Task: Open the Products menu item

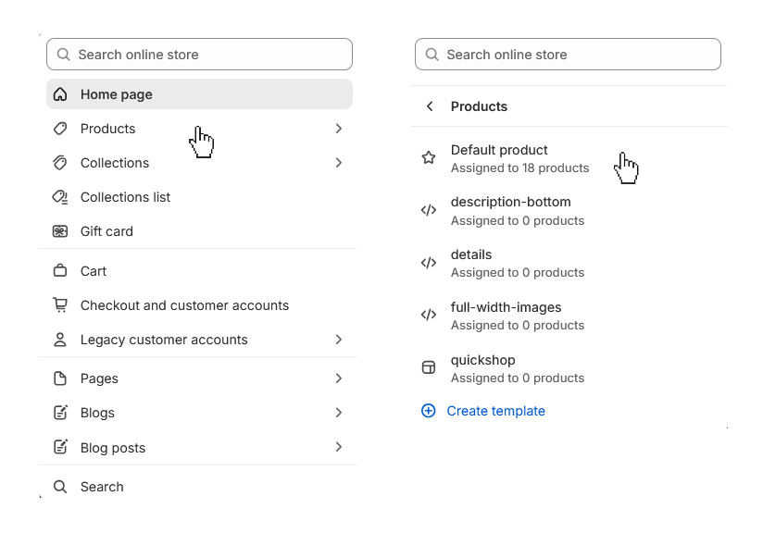Action: tap(199, 129)
